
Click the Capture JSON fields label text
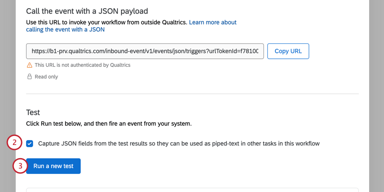178,144
